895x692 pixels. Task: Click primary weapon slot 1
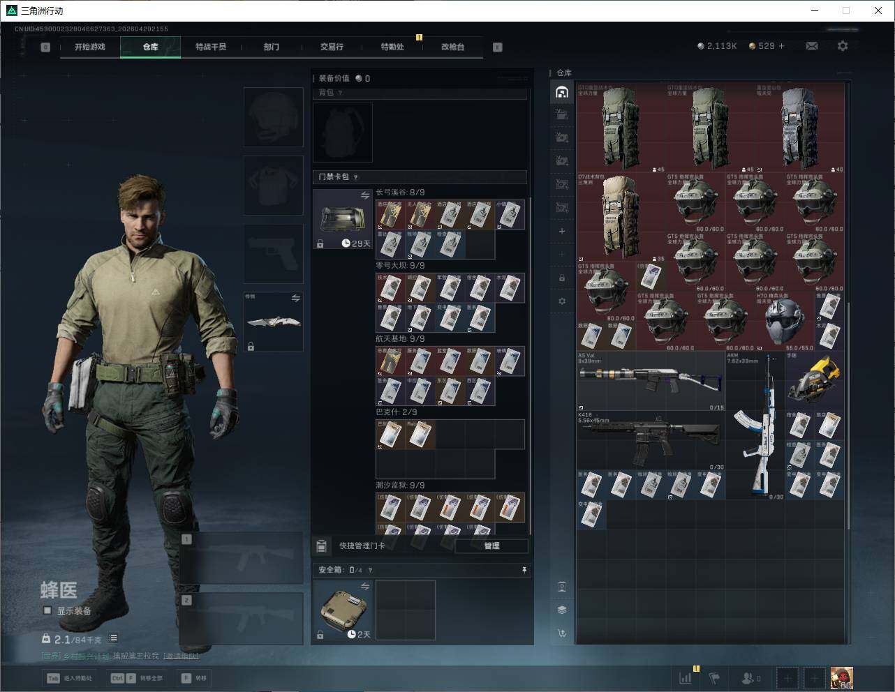pos(242,558)
